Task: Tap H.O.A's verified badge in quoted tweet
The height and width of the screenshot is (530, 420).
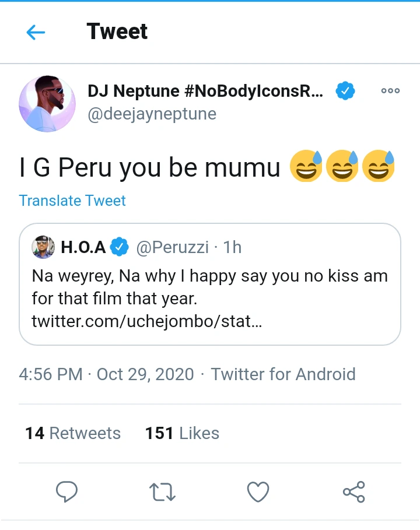Action: pos(120,247)
